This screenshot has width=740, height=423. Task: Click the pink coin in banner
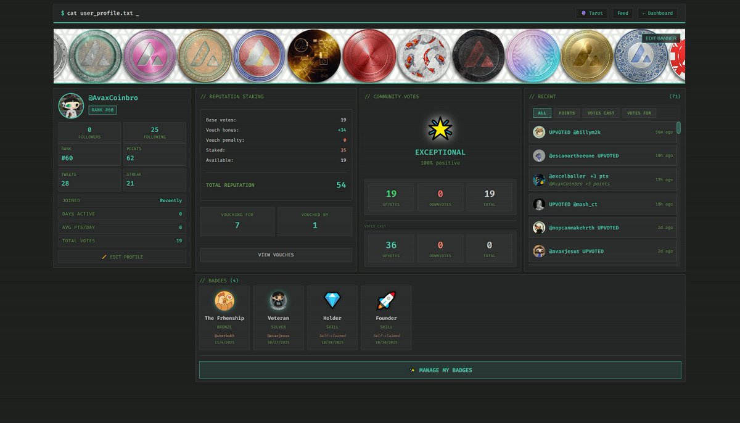pos(150,56)
